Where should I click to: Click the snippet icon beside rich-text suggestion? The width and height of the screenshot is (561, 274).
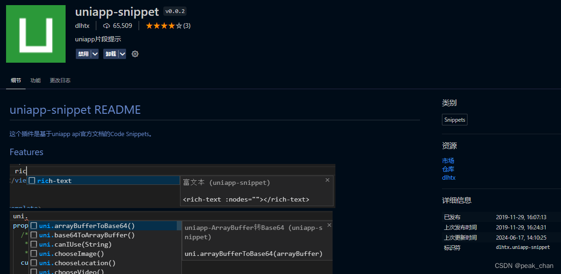pos(32,180)
